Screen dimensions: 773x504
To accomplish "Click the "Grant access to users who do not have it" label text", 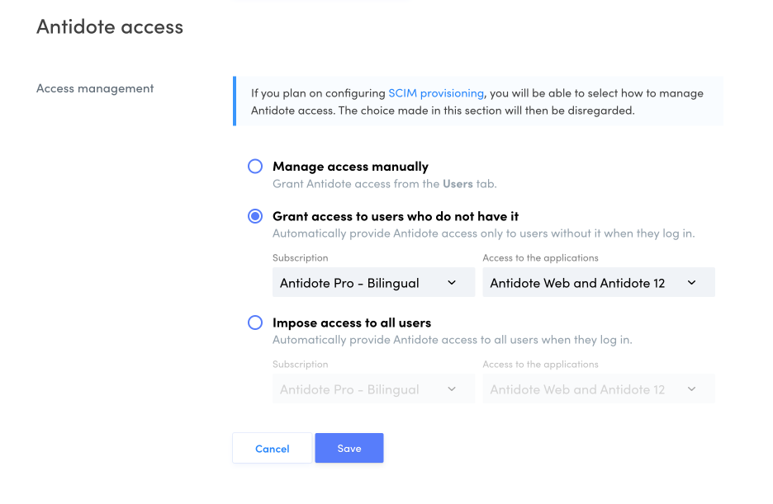I will click(396, 216).
